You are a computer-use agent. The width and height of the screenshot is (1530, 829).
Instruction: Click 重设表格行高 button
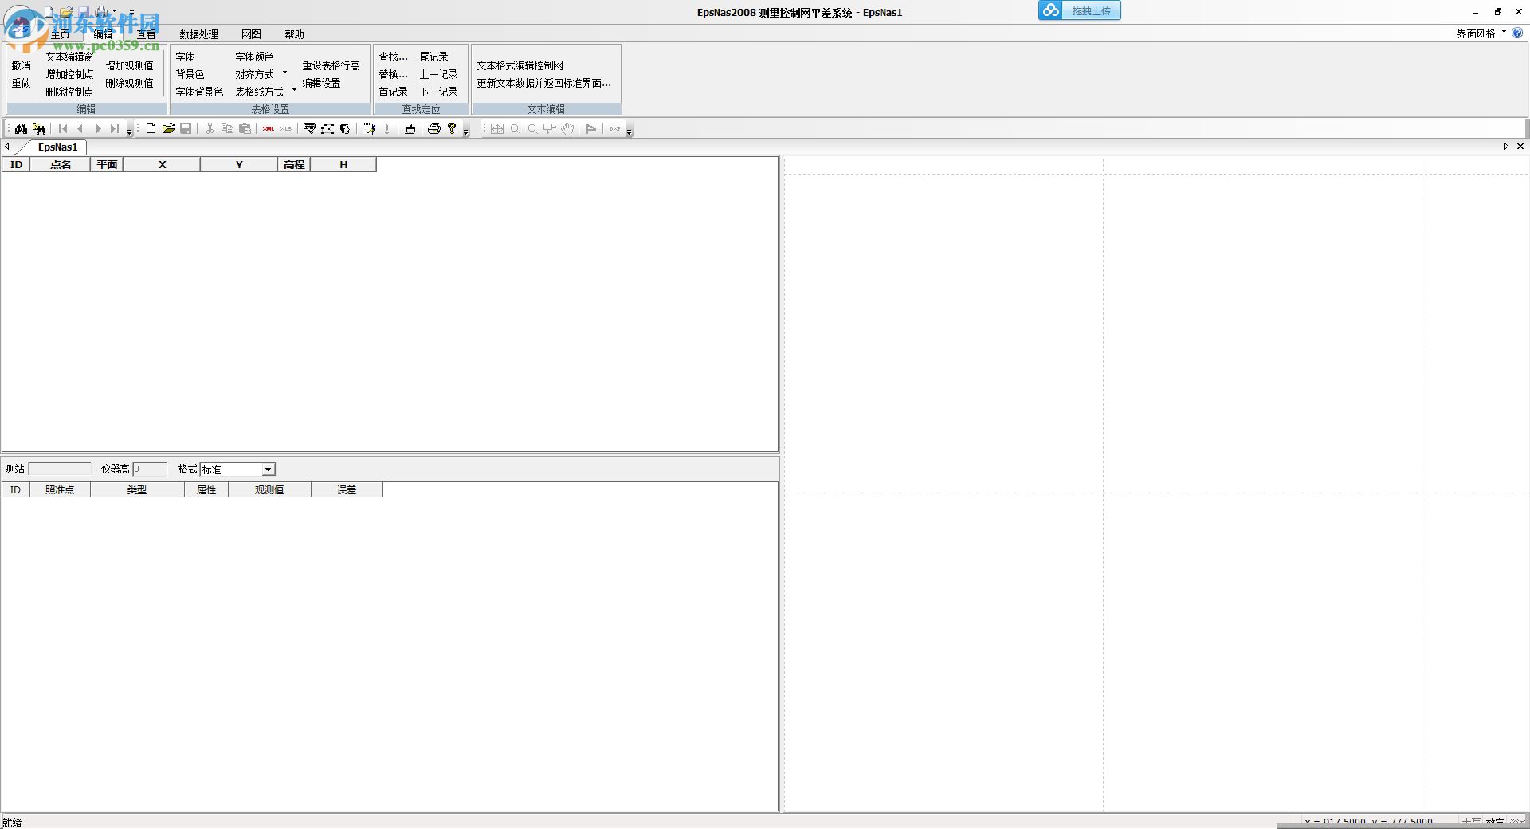point(331,65)
